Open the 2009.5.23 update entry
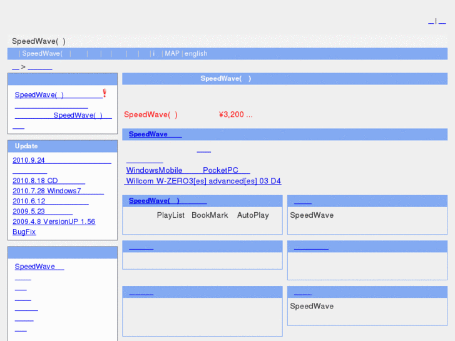This screenshot has height=341, width=455. click(x=43, y=211)
